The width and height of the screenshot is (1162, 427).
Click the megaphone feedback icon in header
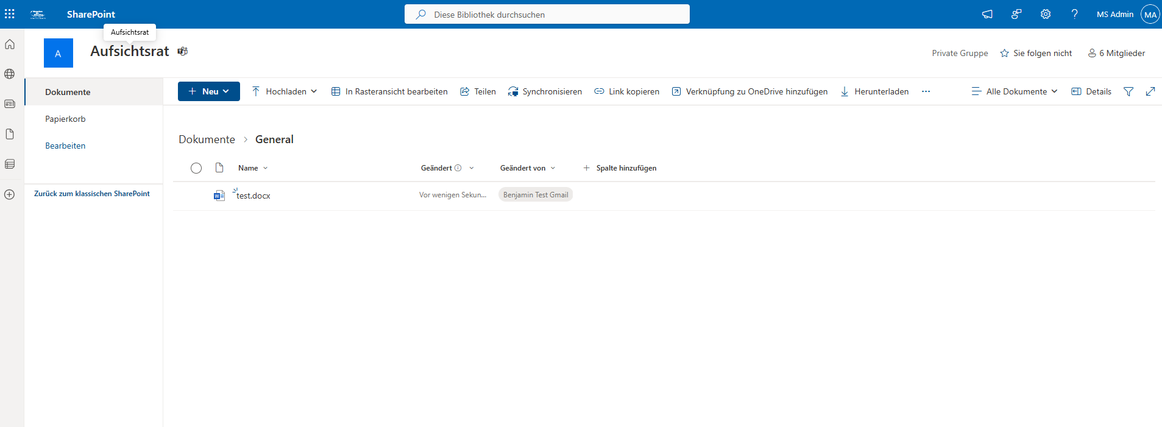point(987,14)
